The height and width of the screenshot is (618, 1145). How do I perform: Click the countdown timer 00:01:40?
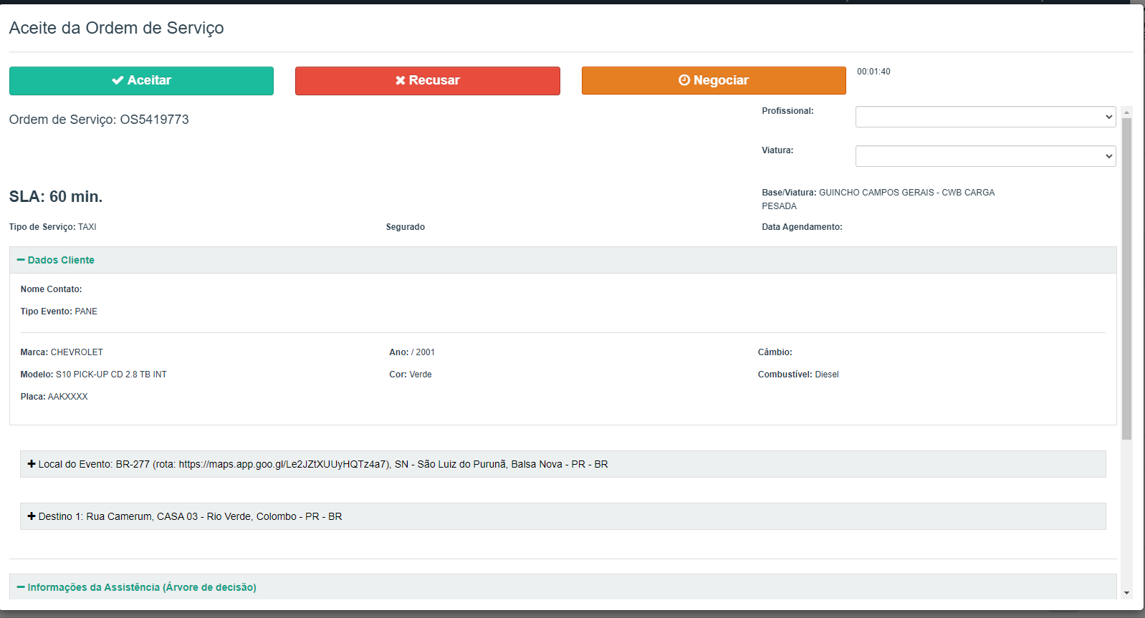coord(874,72)
